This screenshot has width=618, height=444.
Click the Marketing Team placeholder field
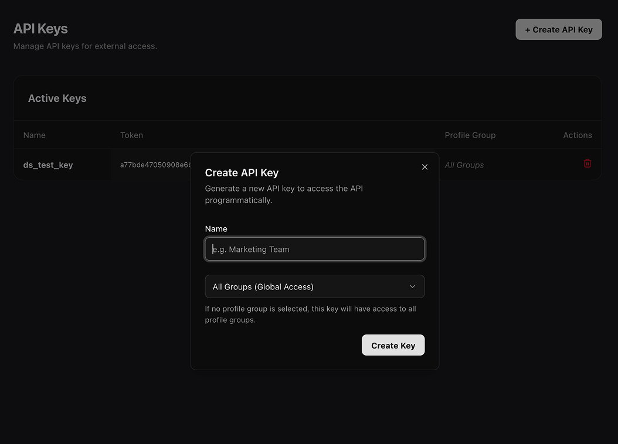(315, 249)
